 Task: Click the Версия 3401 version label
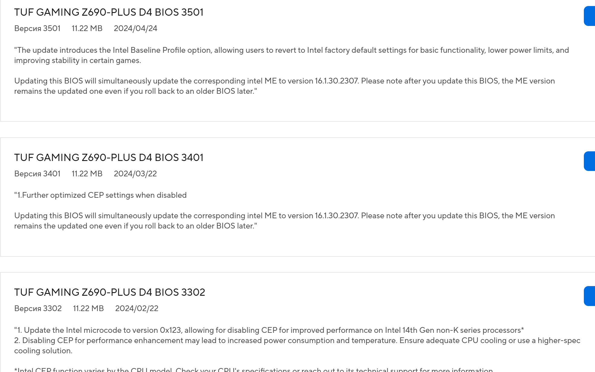(x=37, y=174)
